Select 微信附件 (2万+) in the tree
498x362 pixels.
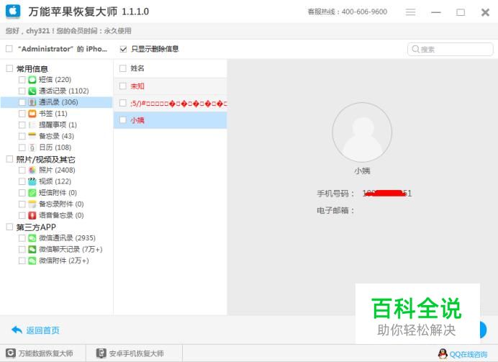click(x=64, y=261)
